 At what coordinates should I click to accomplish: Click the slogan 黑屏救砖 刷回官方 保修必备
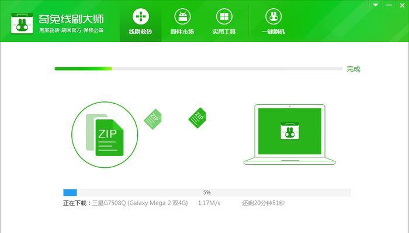[x=71, y=30]
